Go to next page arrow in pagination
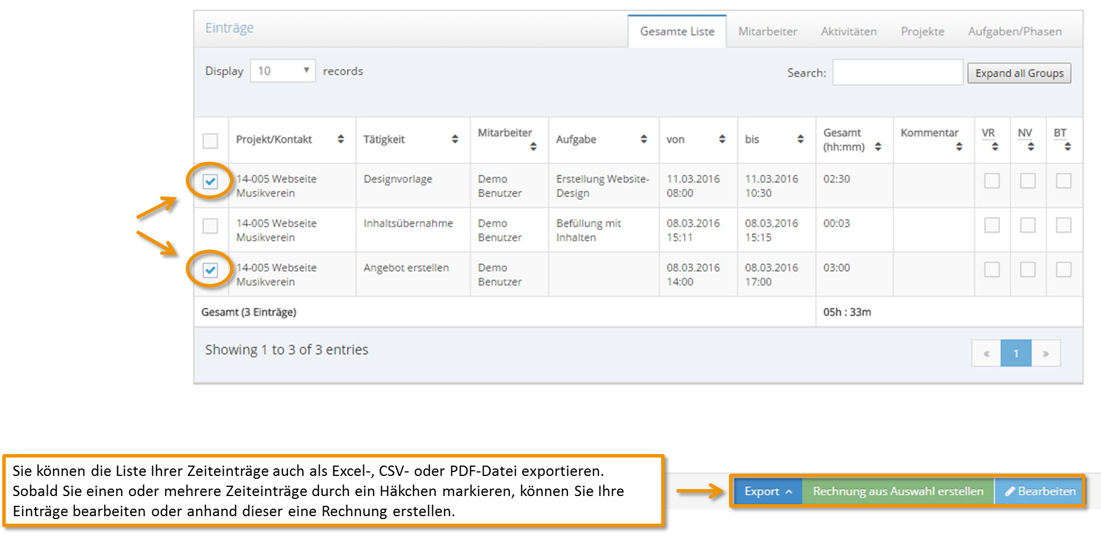Screen dimensions: 1101x538 pyautogui.click(x=1045, y=353)
